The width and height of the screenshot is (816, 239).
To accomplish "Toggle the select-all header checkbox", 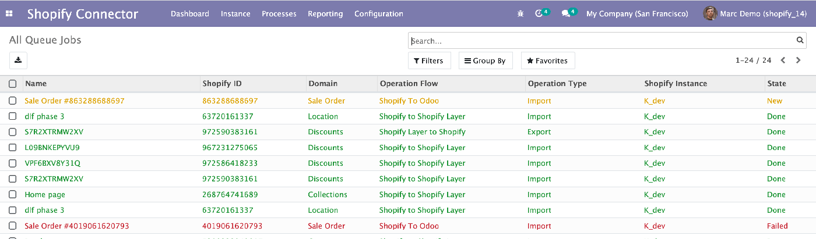I will [x=12, y=84].
